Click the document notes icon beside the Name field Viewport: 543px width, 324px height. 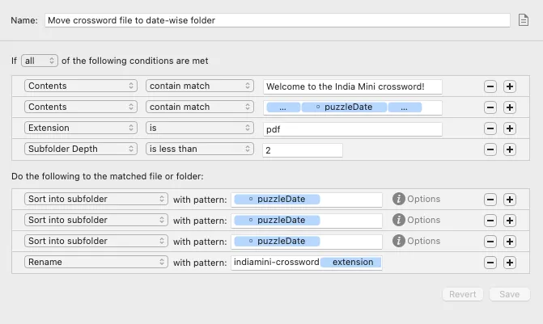524,20
